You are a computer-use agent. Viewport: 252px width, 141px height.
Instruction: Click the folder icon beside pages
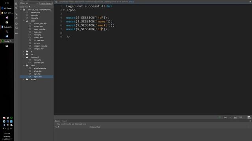tap(27, 21)
